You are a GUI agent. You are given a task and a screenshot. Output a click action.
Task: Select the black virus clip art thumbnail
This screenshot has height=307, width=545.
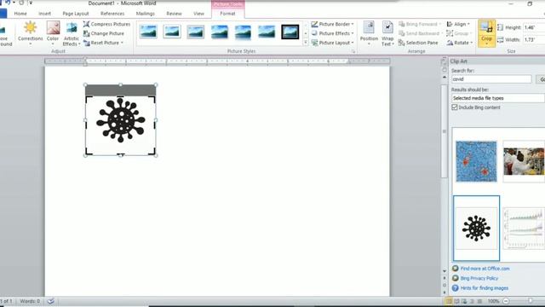pos(476,229)
